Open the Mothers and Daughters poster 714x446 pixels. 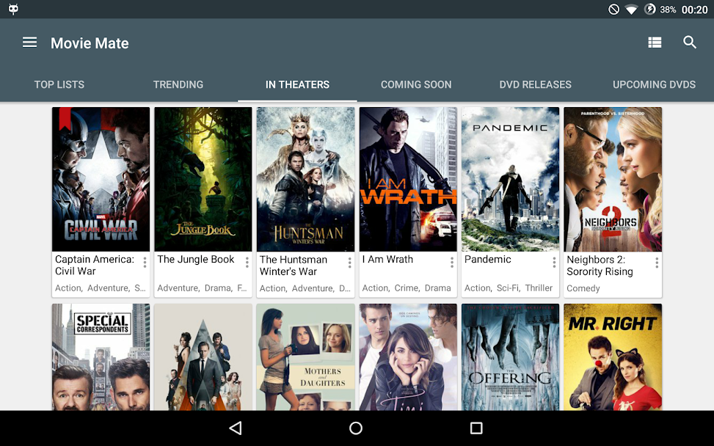tap(305, 357)
